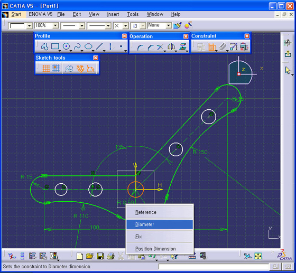Viewport: 296px width, 273px height.
Task: Select the Point tool in Profile toolbar
Action: click(121, 46)
